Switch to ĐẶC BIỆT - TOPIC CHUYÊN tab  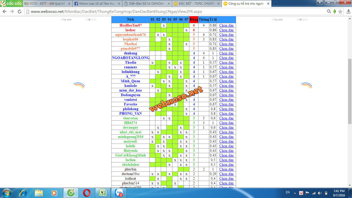pyautogui.click(x=196, y=4)
